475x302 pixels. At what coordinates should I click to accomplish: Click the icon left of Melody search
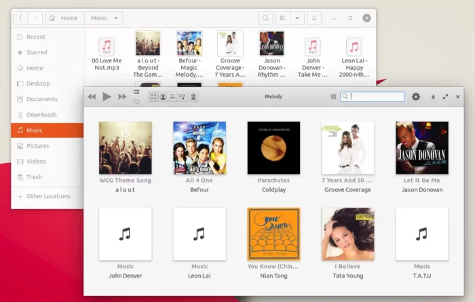(x=333, y=96)
